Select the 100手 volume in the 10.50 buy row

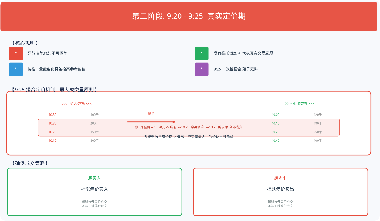pyautogui.click(x=95, y=115)
